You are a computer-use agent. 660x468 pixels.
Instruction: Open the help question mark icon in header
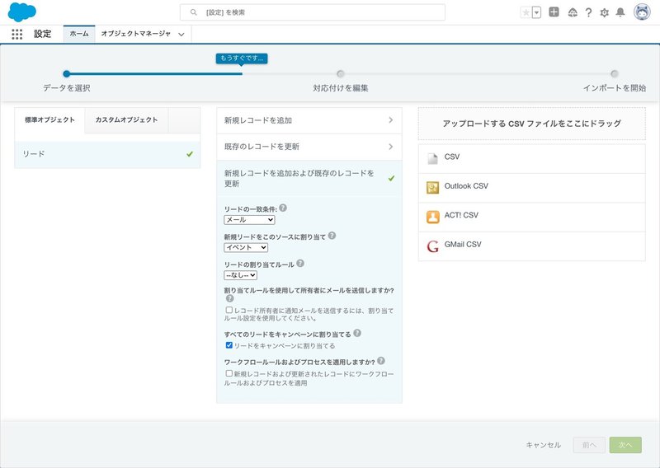coord(588,12)
